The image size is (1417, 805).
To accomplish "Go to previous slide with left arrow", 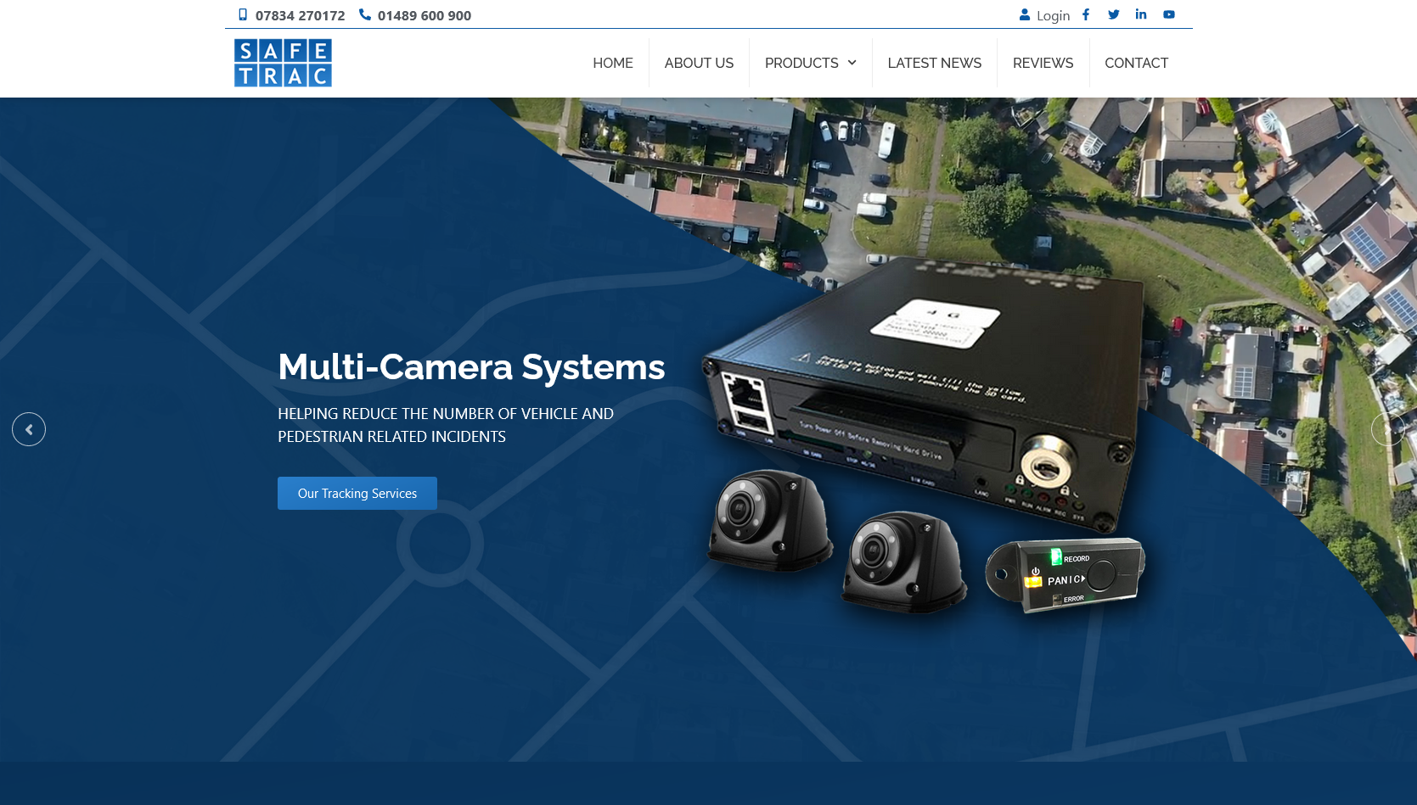I will (x=29, y=429).
